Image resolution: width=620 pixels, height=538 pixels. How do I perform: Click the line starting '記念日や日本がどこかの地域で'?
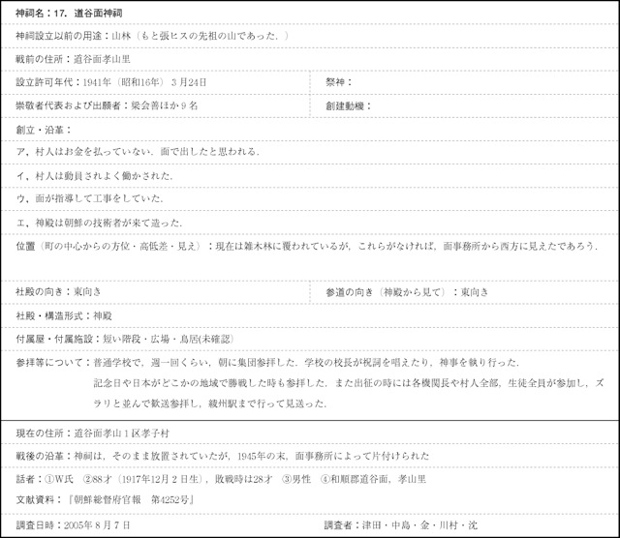click(x=349, y=383)
